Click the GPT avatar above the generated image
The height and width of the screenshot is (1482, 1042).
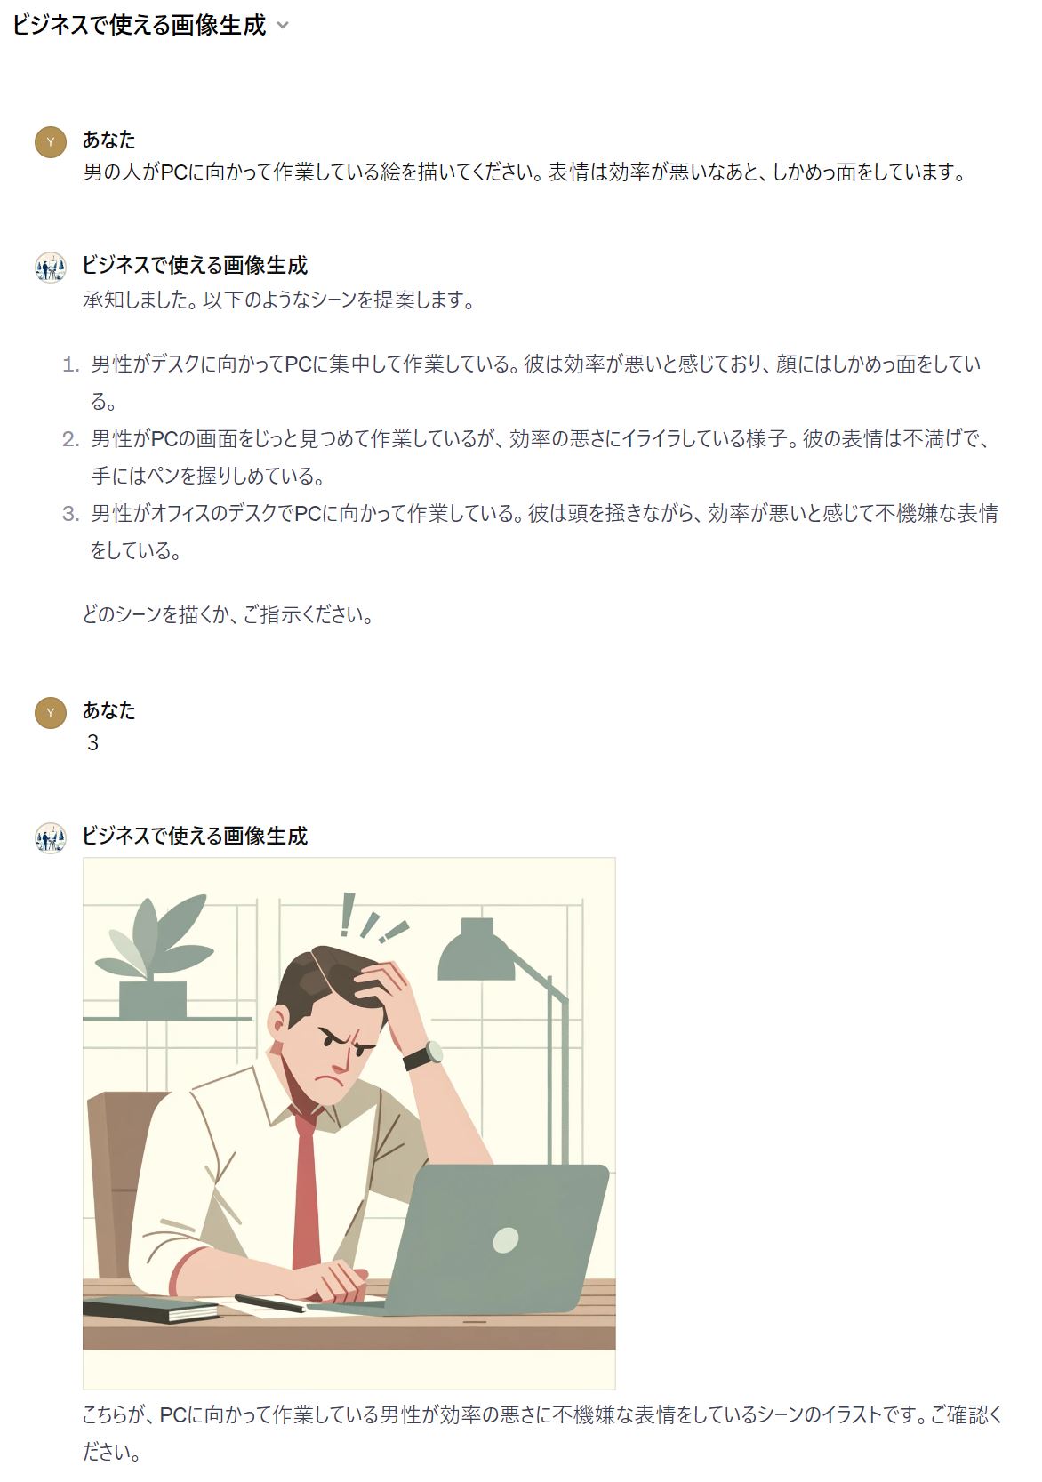[x=51, y=838]
